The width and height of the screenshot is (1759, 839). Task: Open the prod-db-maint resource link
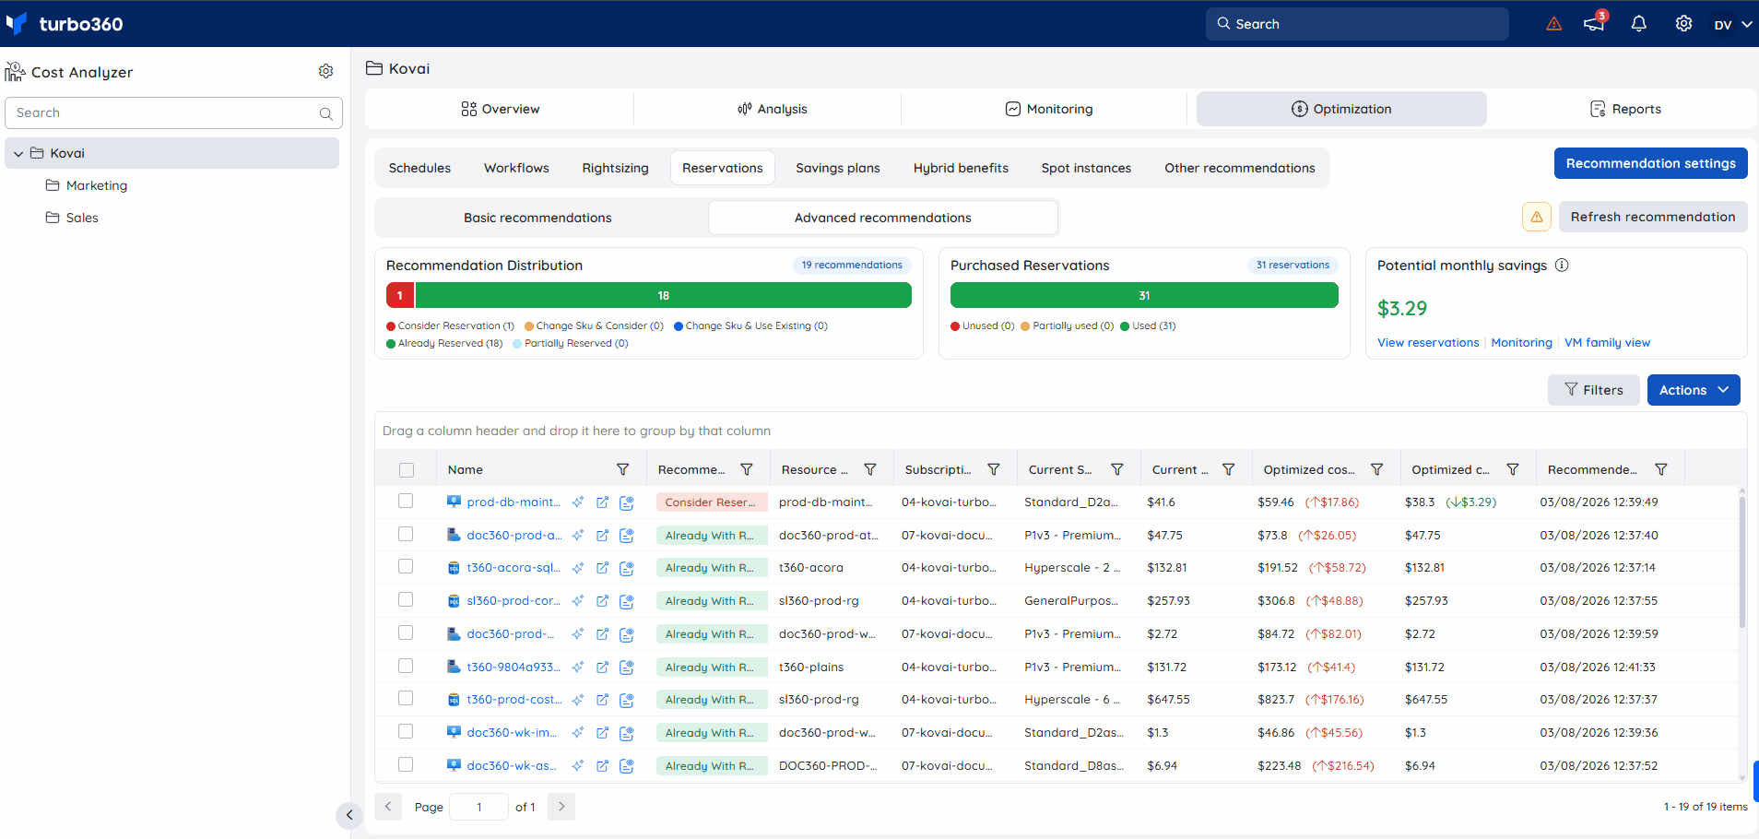click(513, 502)
